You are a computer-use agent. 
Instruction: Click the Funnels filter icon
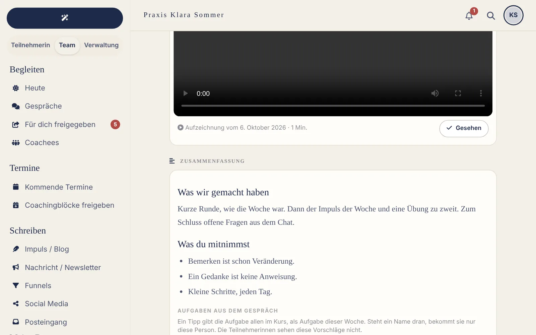16,285
